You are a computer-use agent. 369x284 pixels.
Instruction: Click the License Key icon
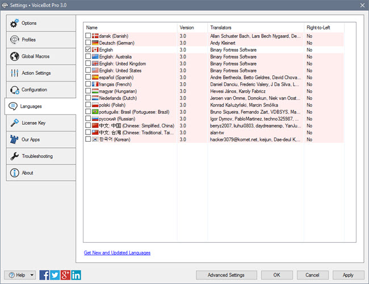click(14, 123)
